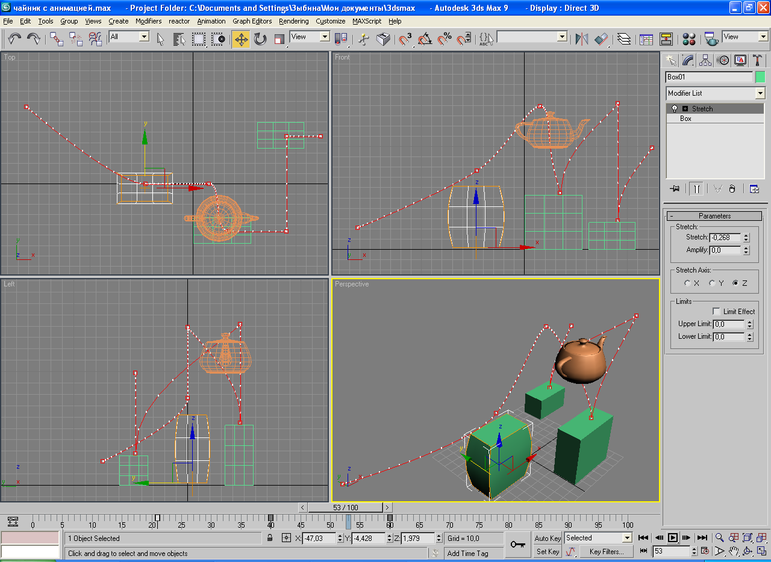Select the X stretch axis
771x562 pixels.
(687, 283)
